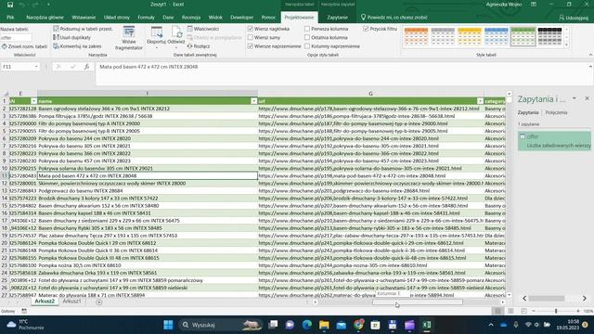Open the Plik menu tab
This screenshot has height=334, width=594.
pyautogui.click(x=10, y=18)
